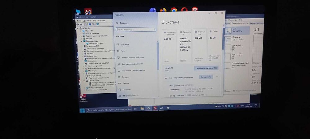Launch the Opera icon at the top
Screen dimensions: 310x139
point(184,10)
